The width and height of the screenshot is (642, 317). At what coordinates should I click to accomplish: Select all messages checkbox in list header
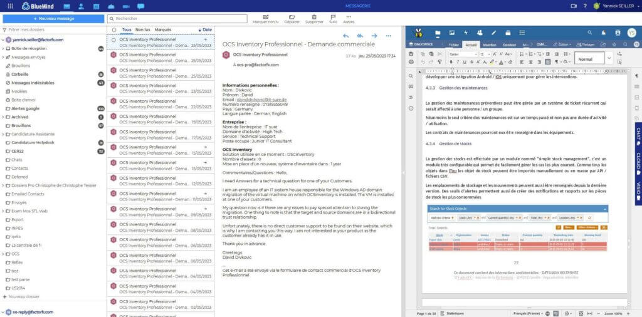click(114, 30)
